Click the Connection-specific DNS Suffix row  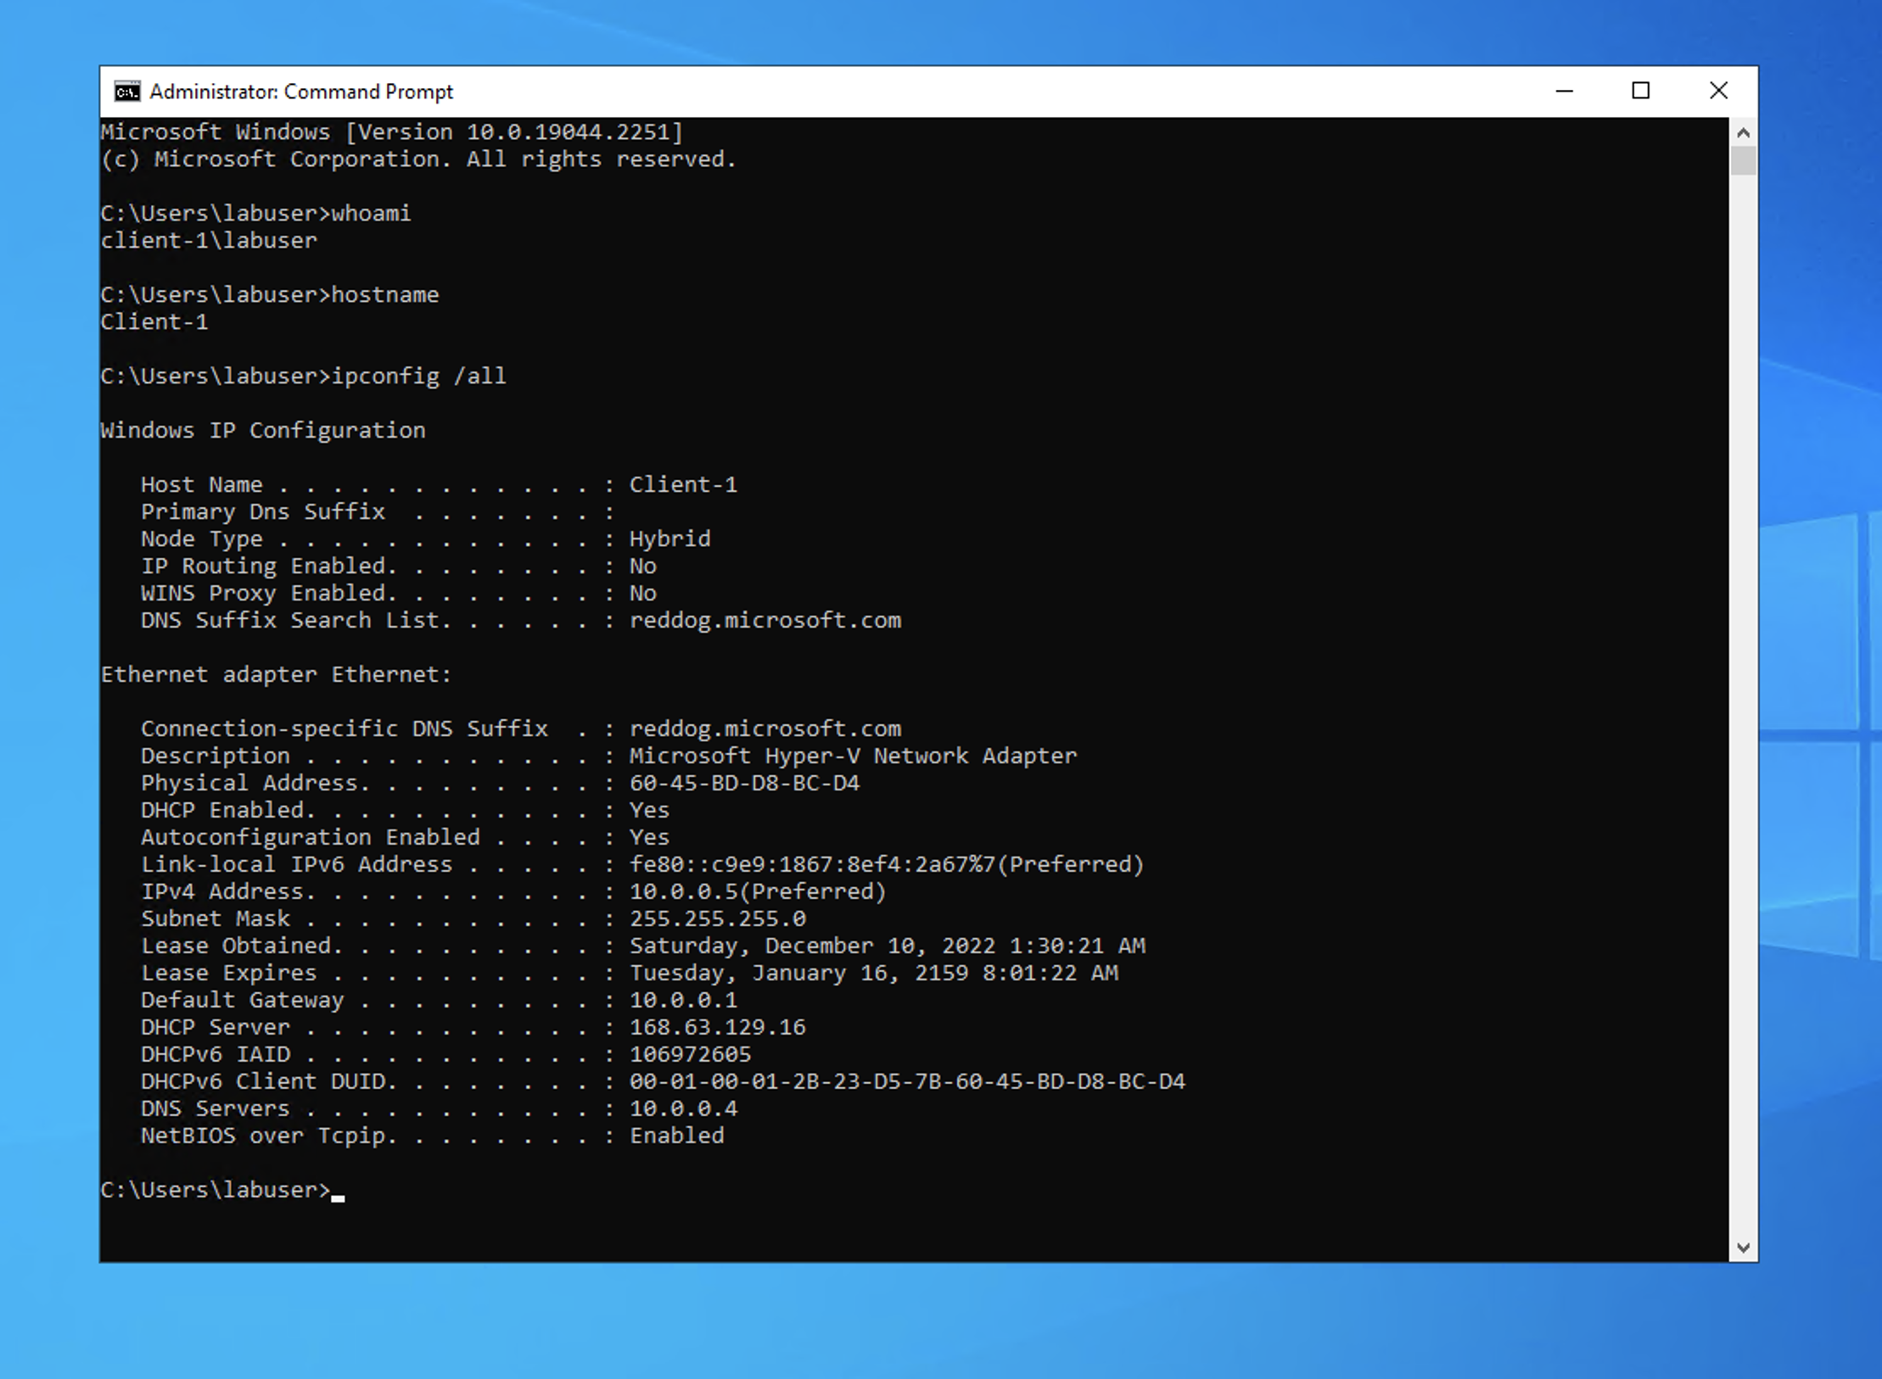click(521, 729)
